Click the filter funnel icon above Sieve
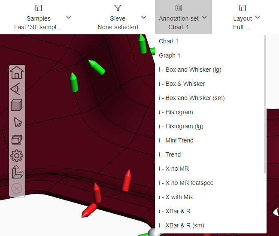279x236 pixels. (x=118, y=8)
